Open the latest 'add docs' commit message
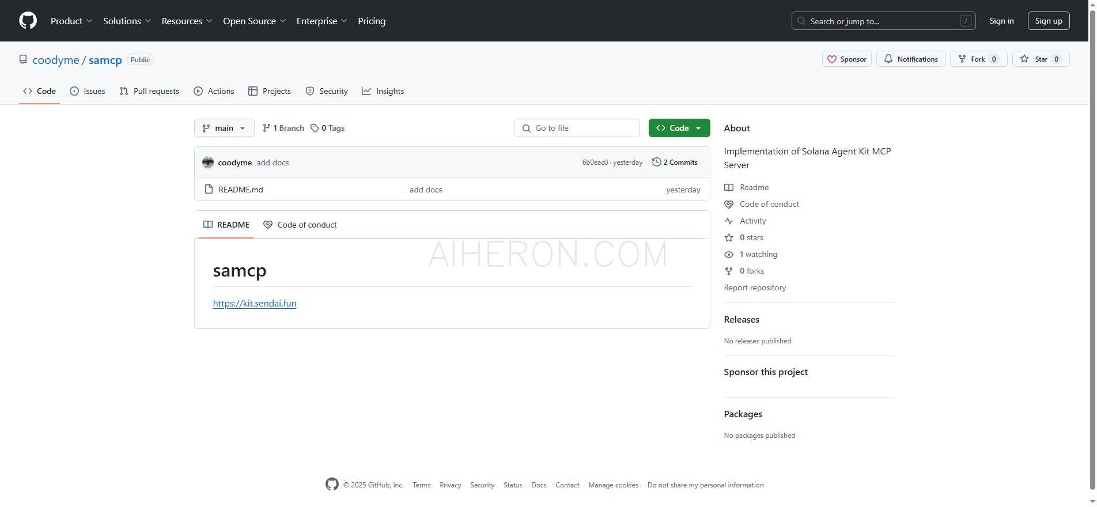 (273, 162)
